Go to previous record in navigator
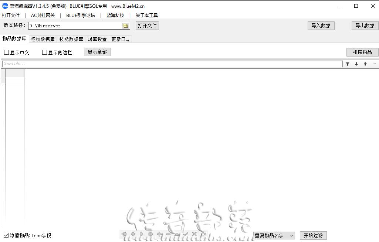Image resolution: width=379 pixels, height=242 pixels. click(x=133, y=234)
